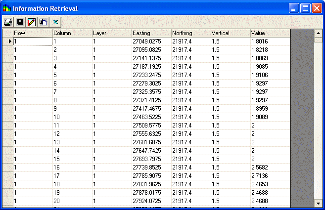
Task: Click the Save floppy disk icon
Action: point(20,22)
